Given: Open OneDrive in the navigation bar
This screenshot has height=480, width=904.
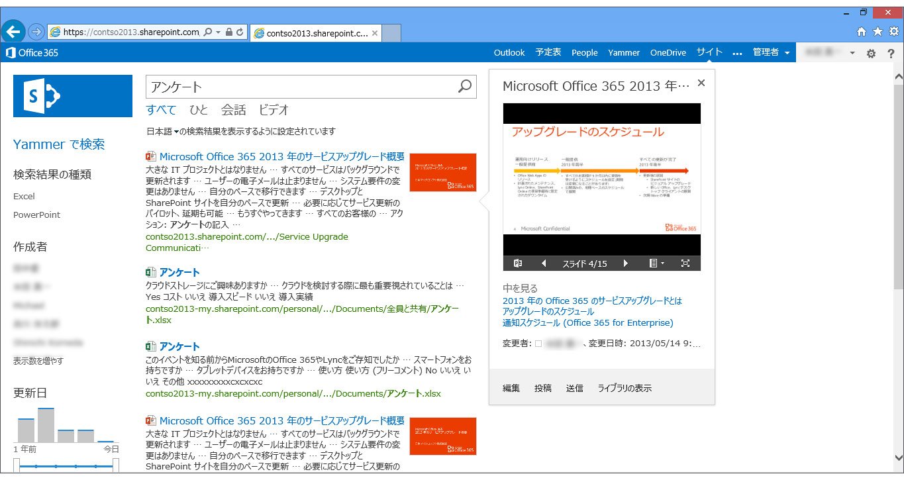Looking at the screenshot, I should point(668,53).
